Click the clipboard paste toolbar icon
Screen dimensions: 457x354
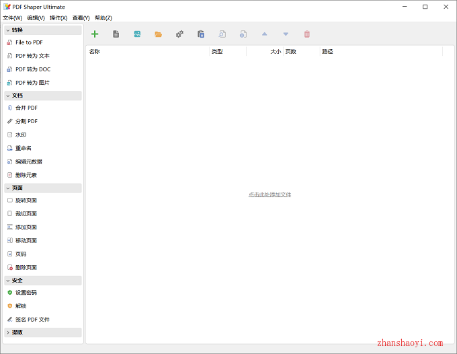click(x=201, y=34)
